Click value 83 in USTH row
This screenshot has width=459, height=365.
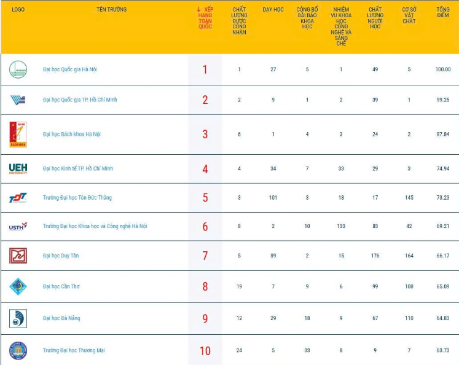coord(375,226)
